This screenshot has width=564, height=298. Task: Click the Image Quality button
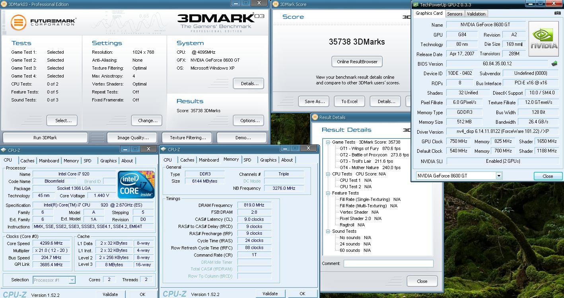tap(133, 138)
